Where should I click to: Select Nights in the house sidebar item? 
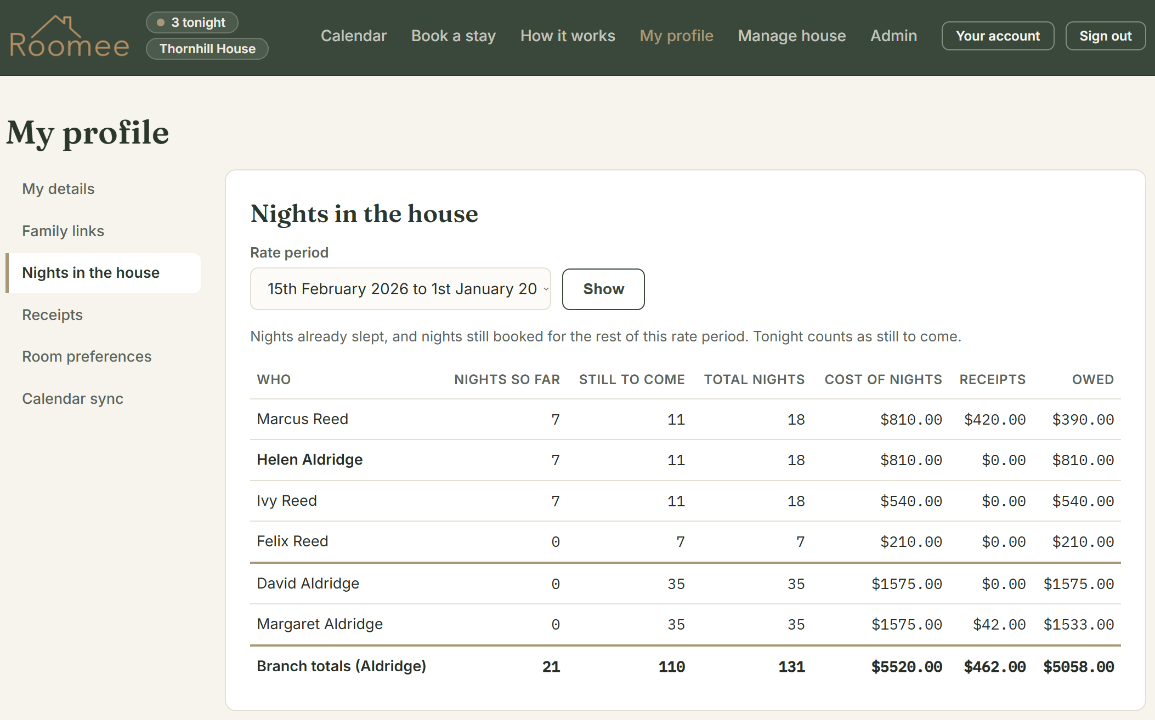point(103,273)
